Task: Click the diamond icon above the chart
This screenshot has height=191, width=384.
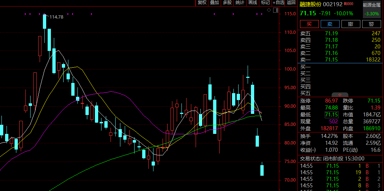Action: click(x=269, y=10)
